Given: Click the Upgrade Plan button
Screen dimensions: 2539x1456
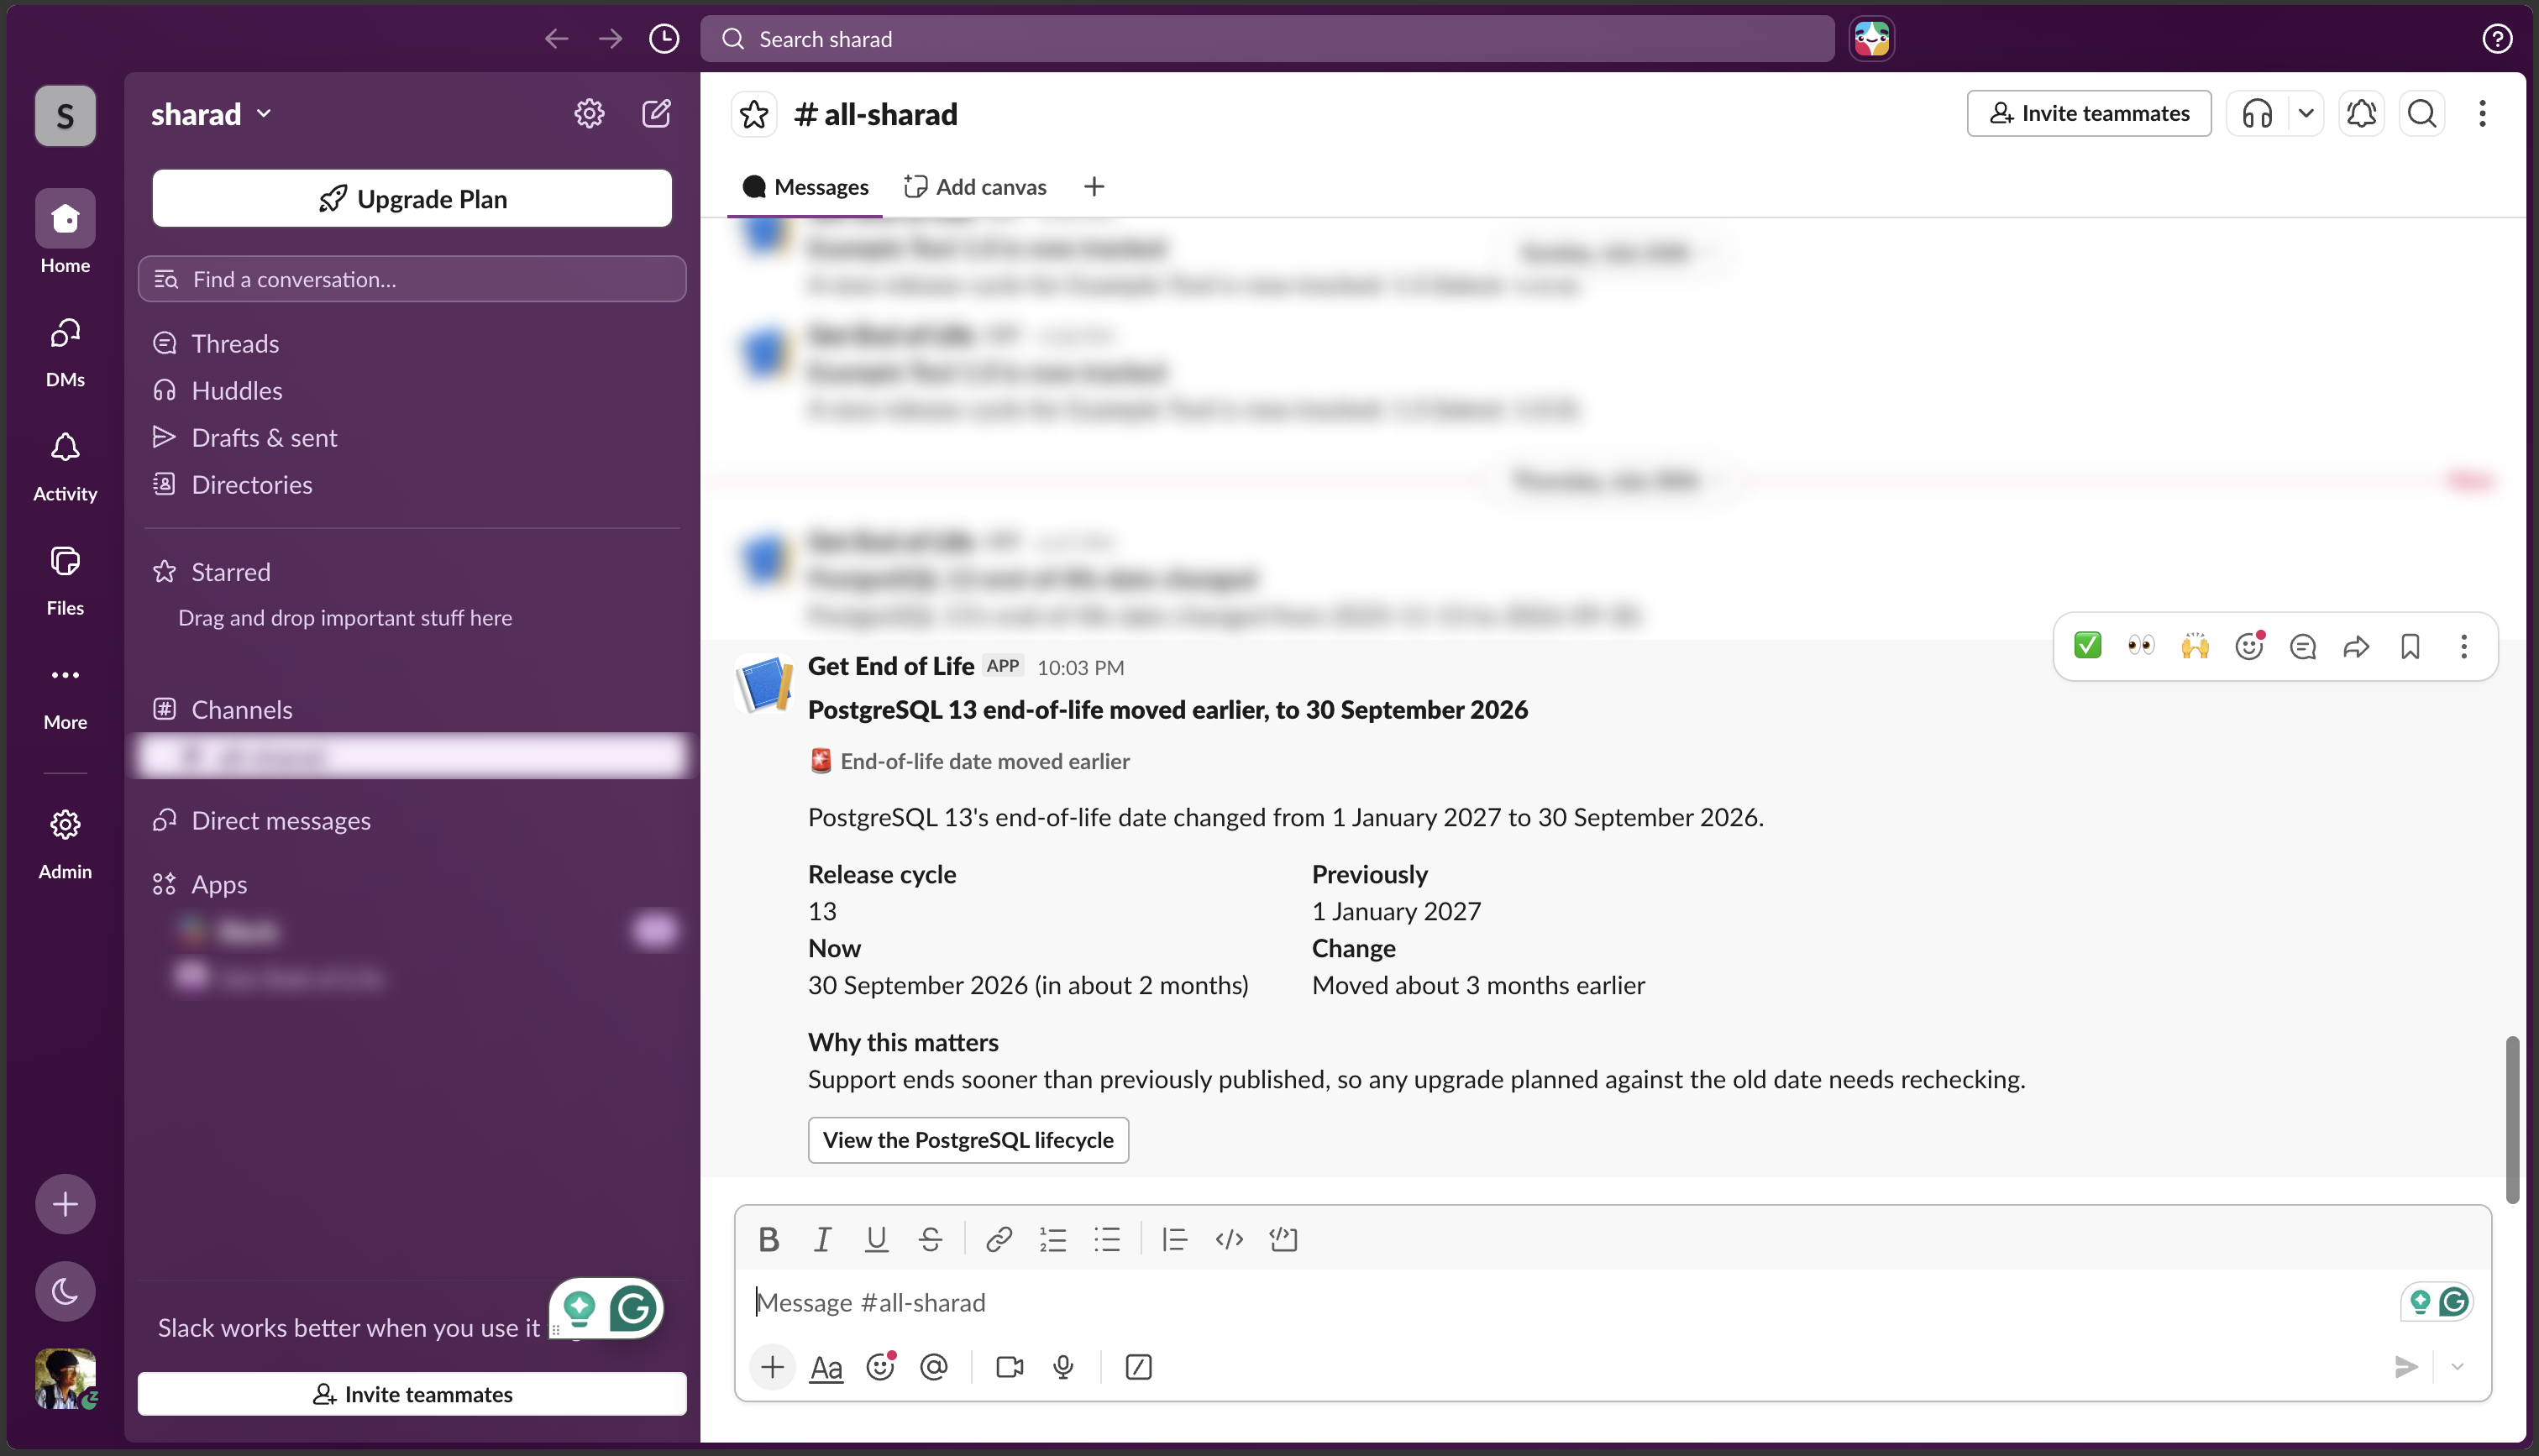Looking at the screenshot, I should pos(412,198).
